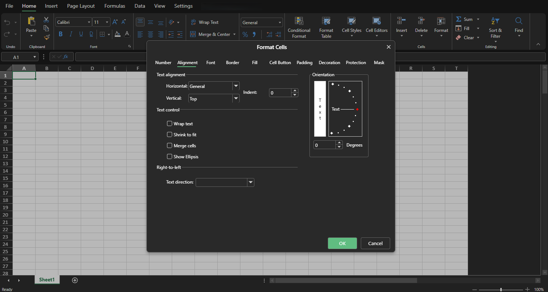Enable the Shrink to fit checkbox
The image size is (548, 292).
170,135
